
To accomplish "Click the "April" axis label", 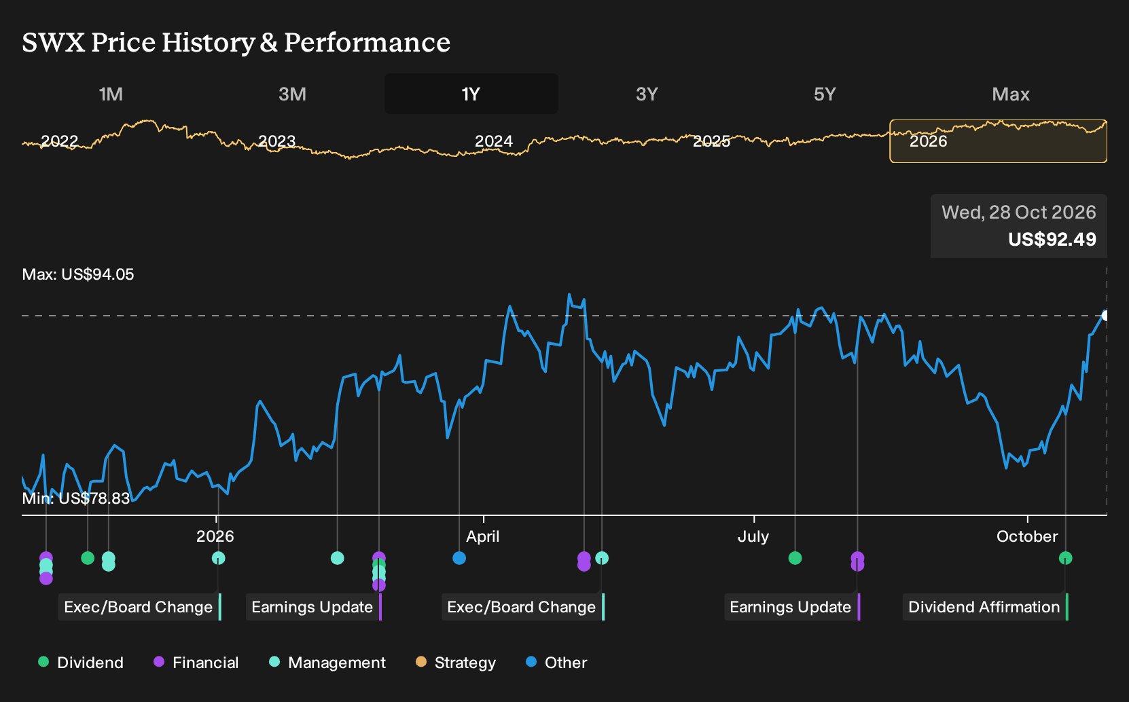I will point(483,536).
